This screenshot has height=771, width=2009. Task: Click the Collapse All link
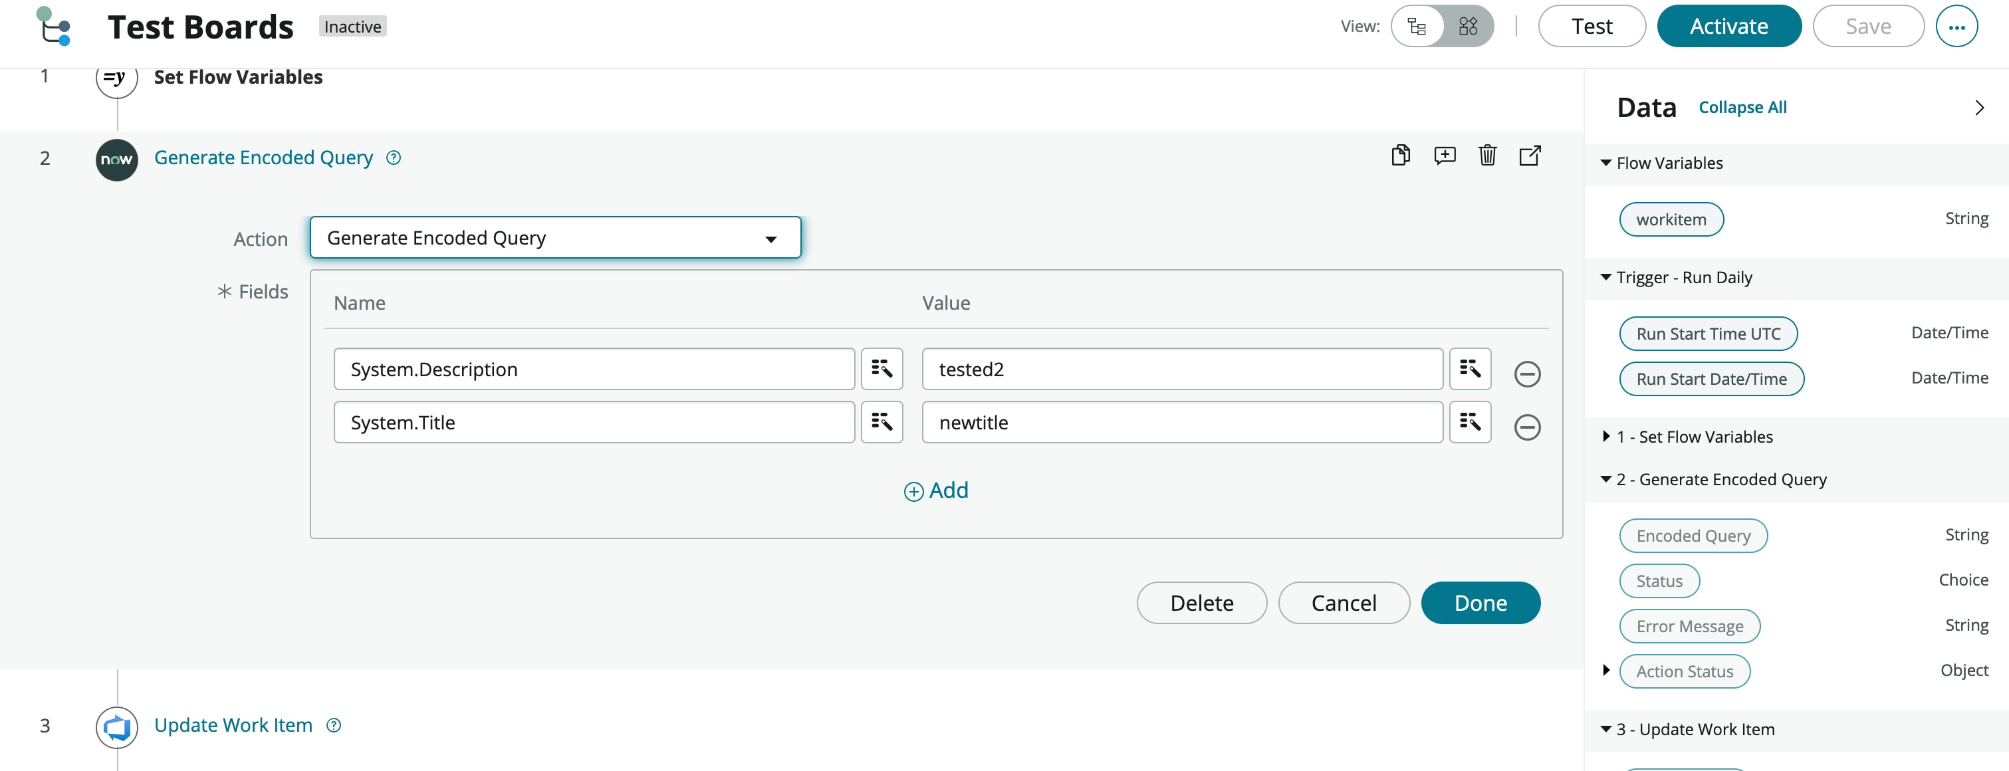(x=1743, y=107)
